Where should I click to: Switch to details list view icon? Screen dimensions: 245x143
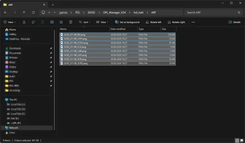[x=237, y=140]
